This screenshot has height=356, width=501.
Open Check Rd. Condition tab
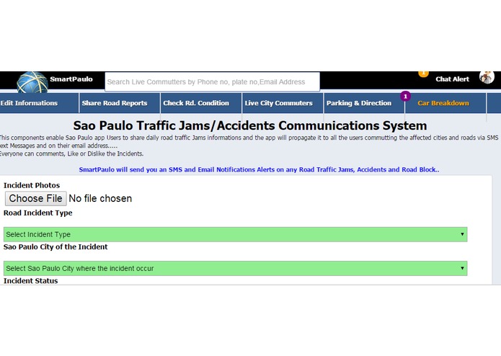196,103
